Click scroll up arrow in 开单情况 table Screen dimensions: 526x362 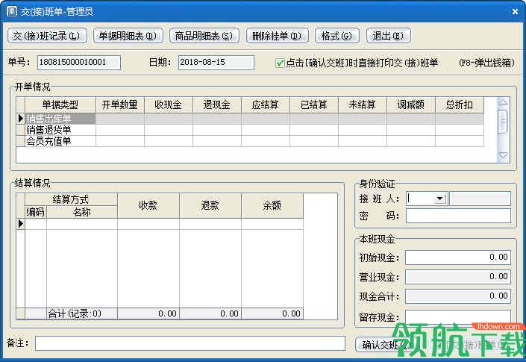[x=503, y=102]
